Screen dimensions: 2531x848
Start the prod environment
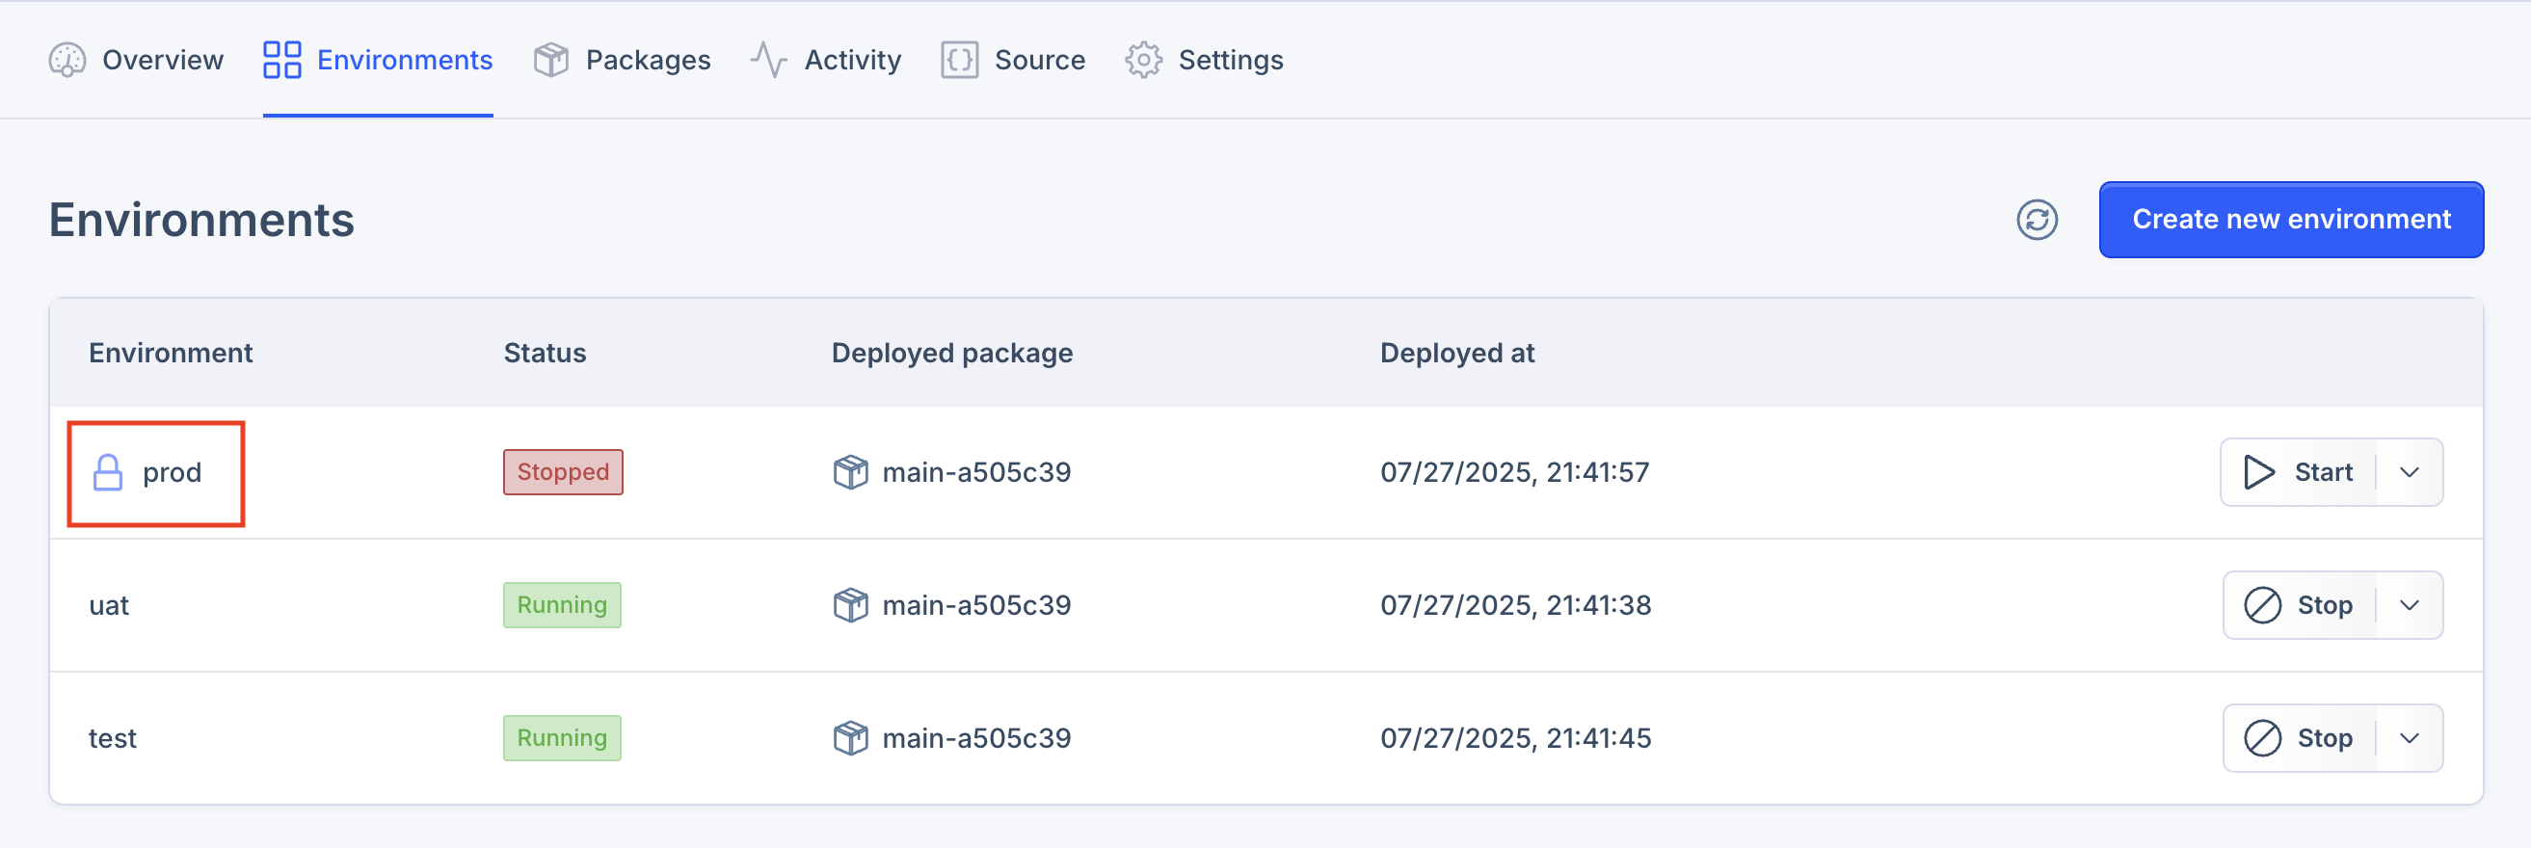click(2298, 472)
